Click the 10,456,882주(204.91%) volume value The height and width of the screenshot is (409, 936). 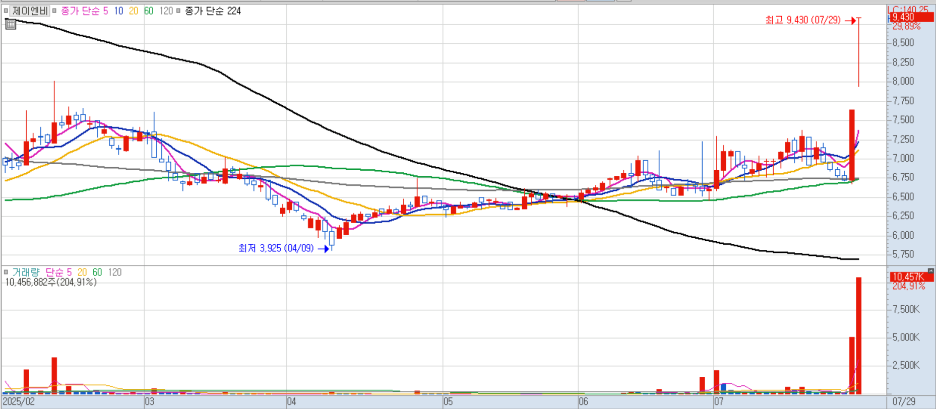pyautogui.click(x=51, y=282)
